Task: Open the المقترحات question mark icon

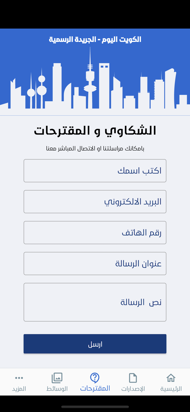Action: [x=95, y=378]
